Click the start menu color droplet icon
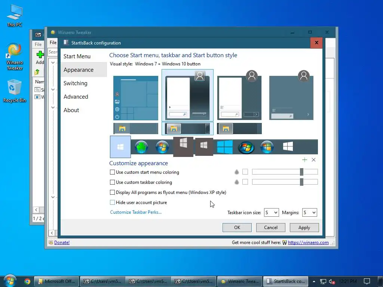383x287 pixels. [236, 172]
